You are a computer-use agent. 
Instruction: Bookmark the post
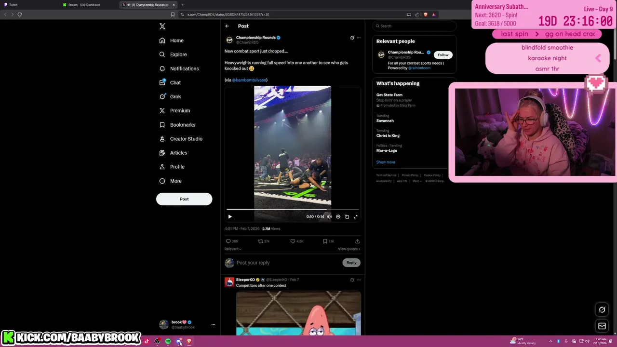pos(325,241)
